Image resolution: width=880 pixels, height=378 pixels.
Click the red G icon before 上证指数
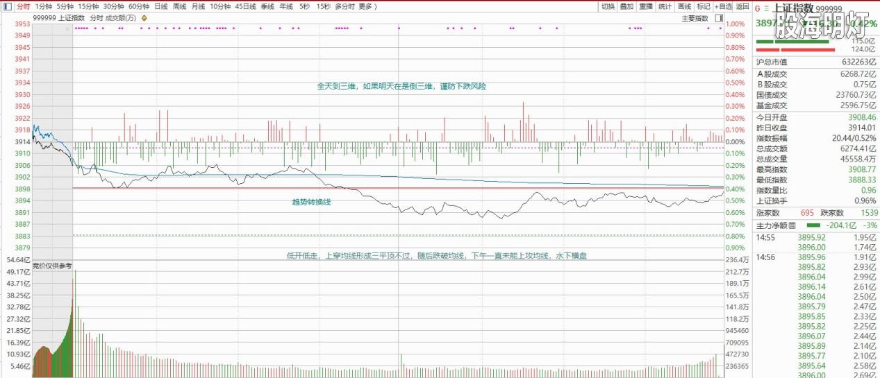tap(758, 8)
